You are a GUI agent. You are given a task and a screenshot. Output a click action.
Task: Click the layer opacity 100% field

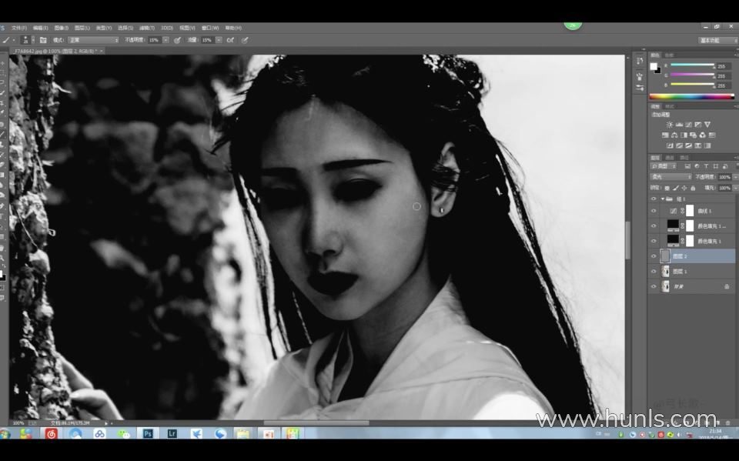tap(724, 177)
